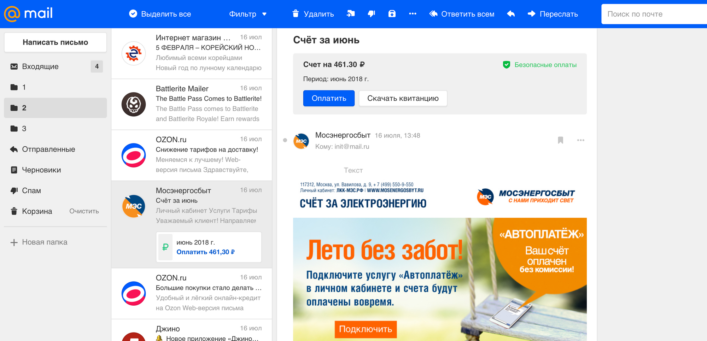Open the Filter dropdown
This screenshot has width=707, height=341.
click(x=248, y=14)
